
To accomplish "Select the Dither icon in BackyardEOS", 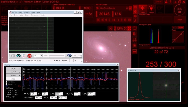I will pyautogui.click(x=143, y=9).
